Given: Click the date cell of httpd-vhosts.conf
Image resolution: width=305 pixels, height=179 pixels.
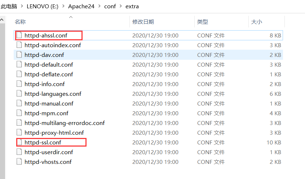Looking at the screenshot, I should pos(155,162).
